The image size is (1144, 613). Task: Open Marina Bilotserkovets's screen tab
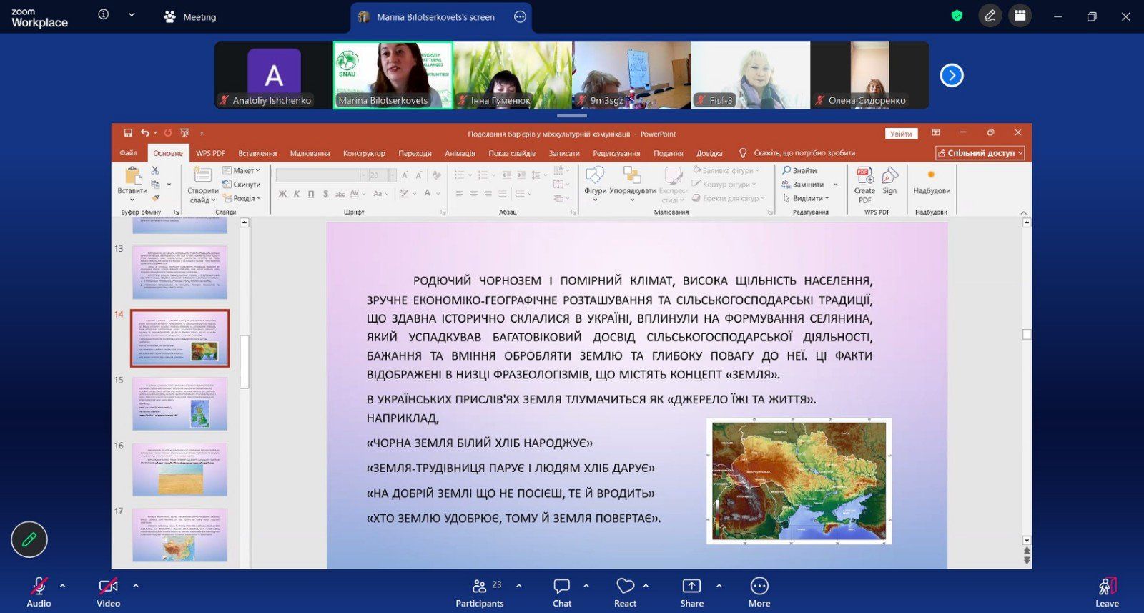point(435,17)
